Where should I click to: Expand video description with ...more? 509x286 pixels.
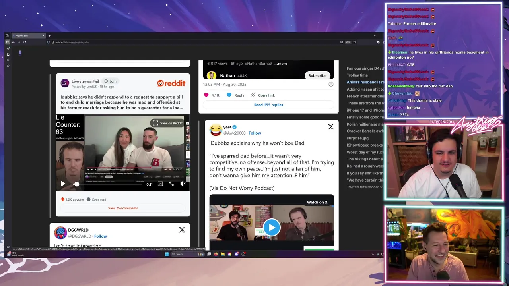pos(280,64)
